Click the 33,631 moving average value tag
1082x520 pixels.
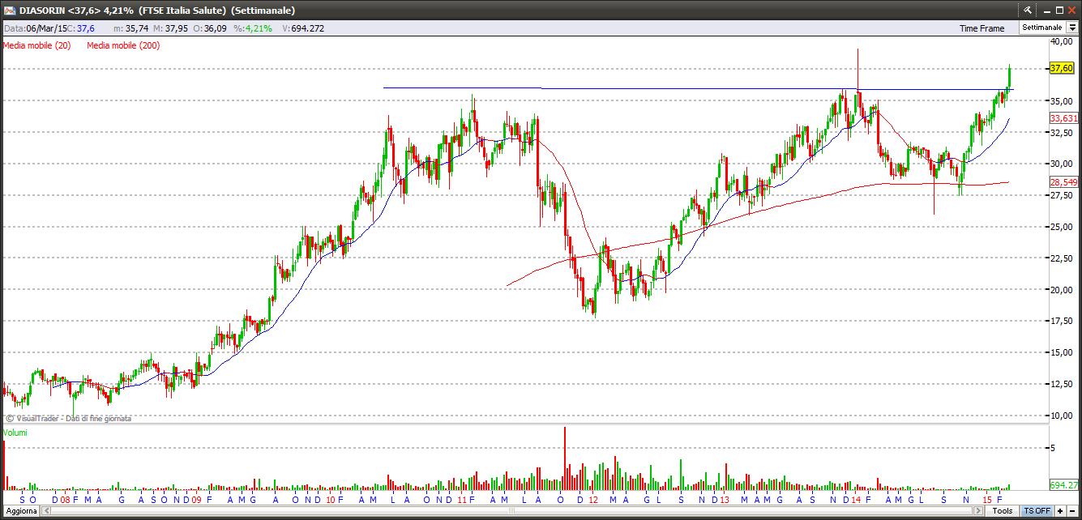pos(1063,118)
